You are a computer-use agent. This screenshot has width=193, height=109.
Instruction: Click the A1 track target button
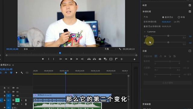click(x=8, y=100)
